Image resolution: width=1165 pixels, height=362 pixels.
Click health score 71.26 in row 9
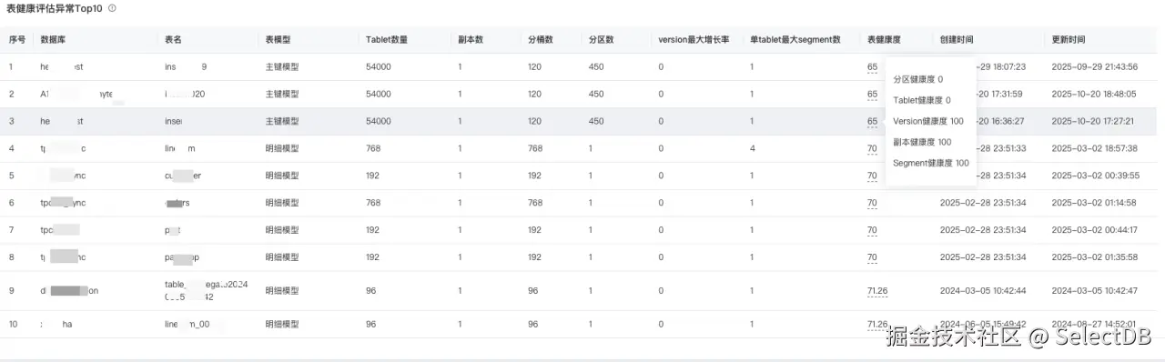[877, 291]
